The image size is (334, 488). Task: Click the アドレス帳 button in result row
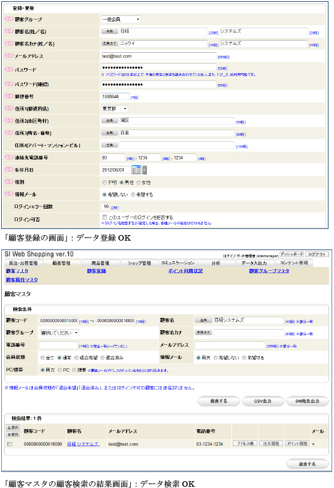click(x=246, y=443)
